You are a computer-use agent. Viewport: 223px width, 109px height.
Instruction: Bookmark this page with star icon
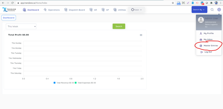[173, 3]
